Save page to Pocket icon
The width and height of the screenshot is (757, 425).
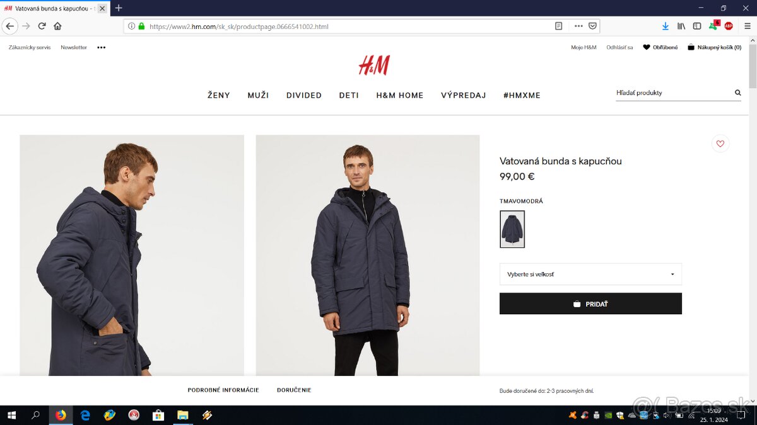[592, 26]
